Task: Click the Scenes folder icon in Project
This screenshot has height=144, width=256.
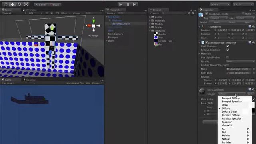Action: coord(153,27)
